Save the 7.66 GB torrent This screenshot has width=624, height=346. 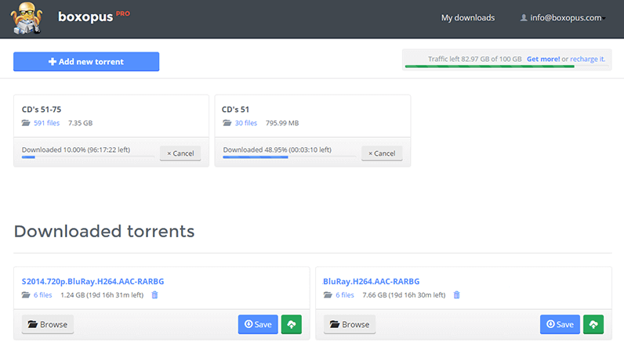[560, 325]
